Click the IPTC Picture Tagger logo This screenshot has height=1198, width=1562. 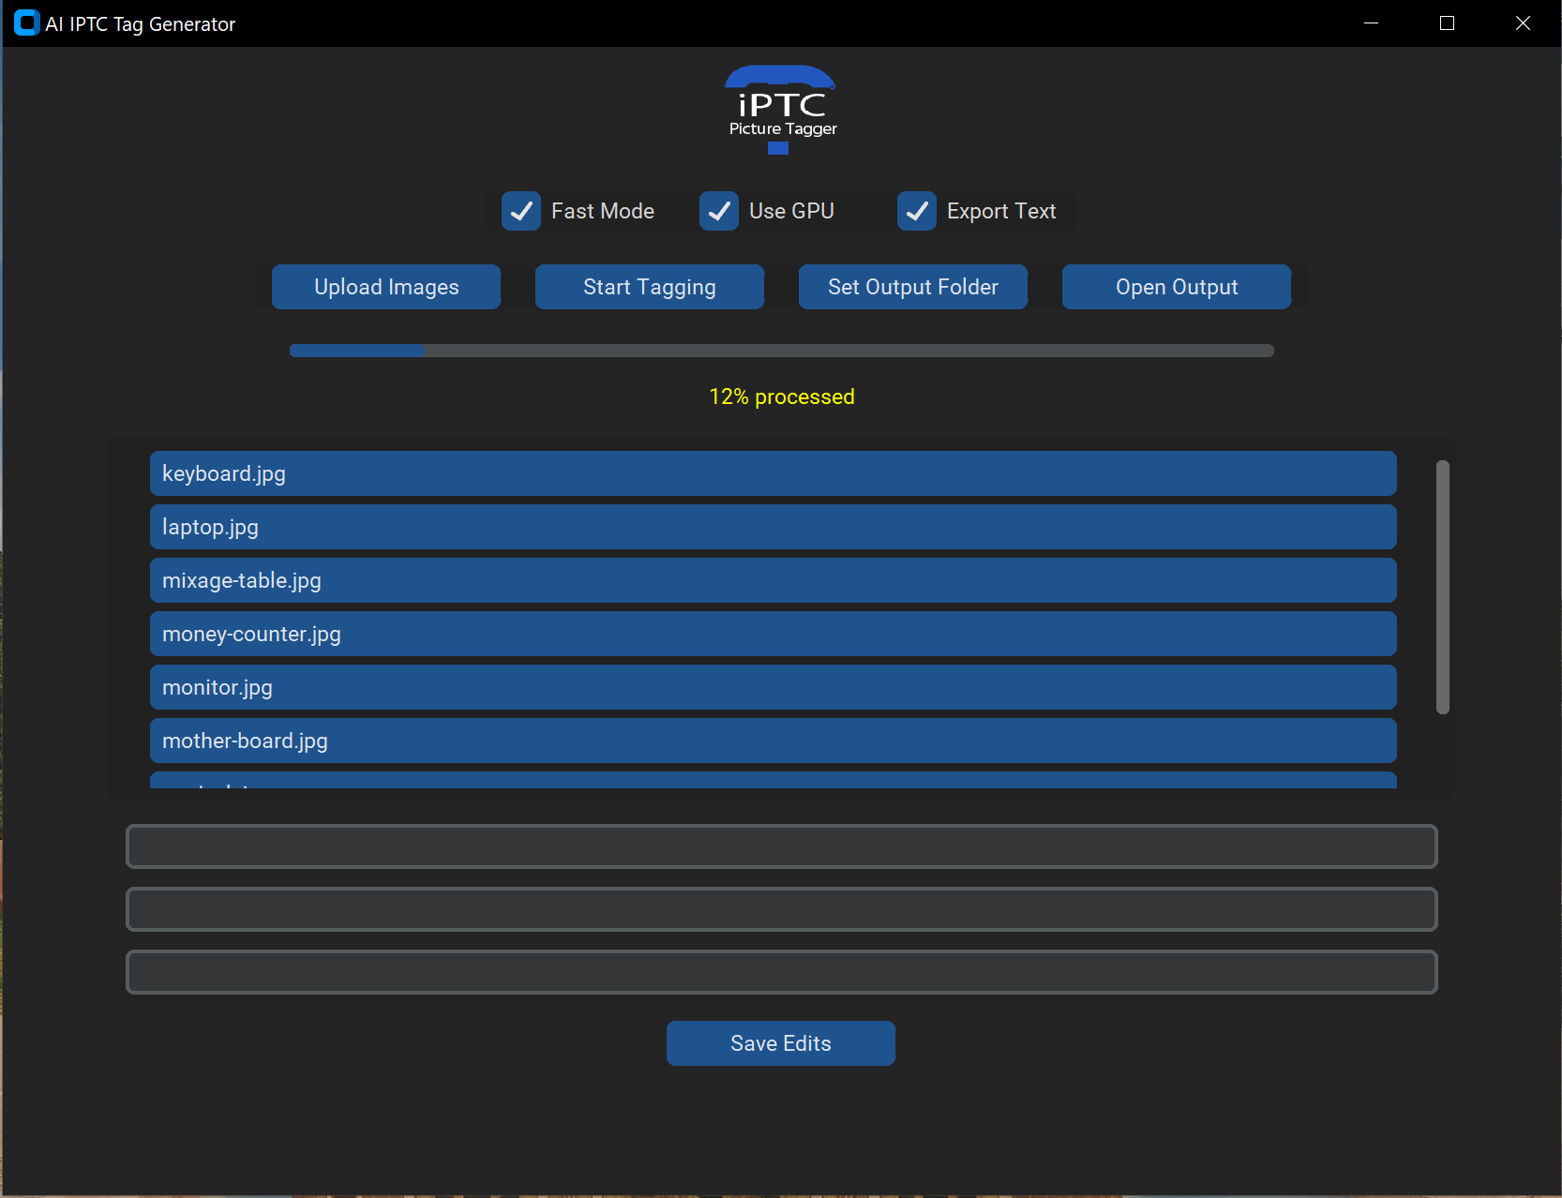click(x=781, y=110)
